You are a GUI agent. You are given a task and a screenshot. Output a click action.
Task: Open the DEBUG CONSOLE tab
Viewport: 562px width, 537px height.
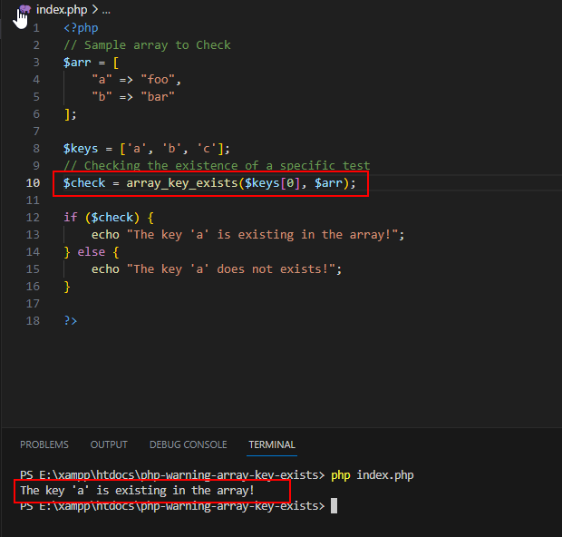tap(189, 444)
